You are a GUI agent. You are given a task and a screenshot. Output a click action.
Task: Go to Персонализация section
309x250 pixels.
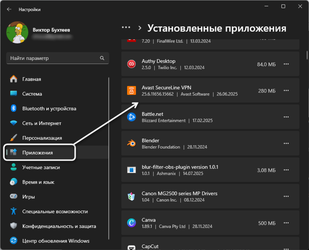pos(48,138)
